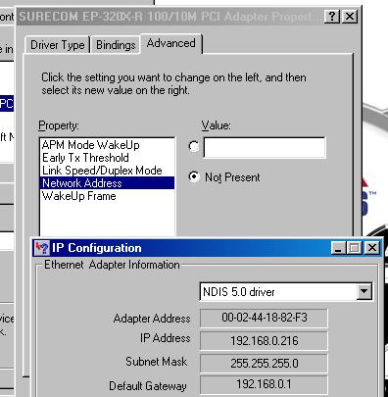388x397 pixels.
Task: Select the Not Present radio button
Action: (x=194, y=176)
